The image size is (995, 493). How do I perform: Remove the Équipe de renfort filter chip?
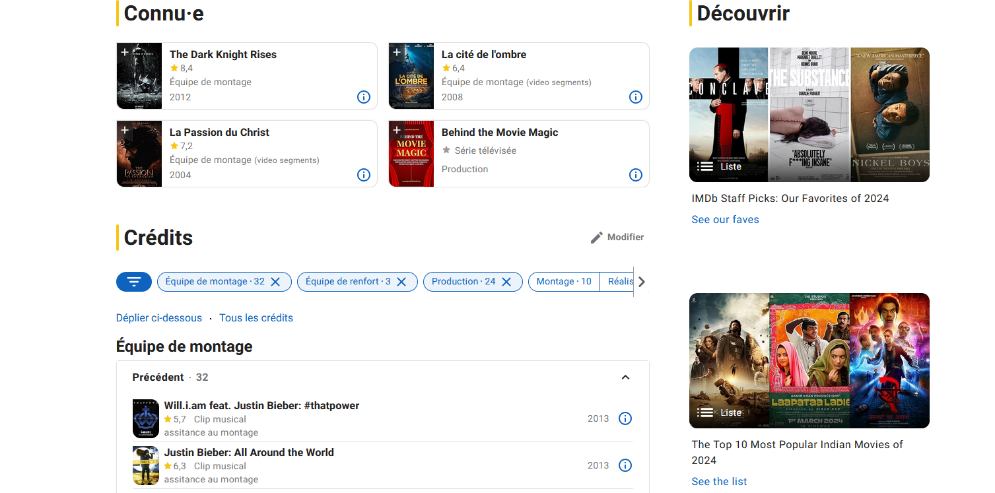401,282
